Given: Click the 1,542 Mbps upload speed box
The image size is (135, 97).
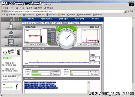Looking at the screenshot, I should [x=82, y=44].
